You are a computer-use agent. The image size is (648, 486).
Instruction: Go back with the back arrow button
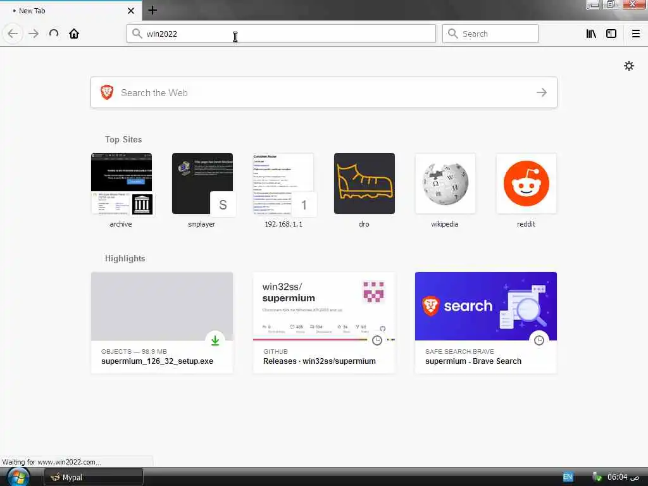point(13,34)
